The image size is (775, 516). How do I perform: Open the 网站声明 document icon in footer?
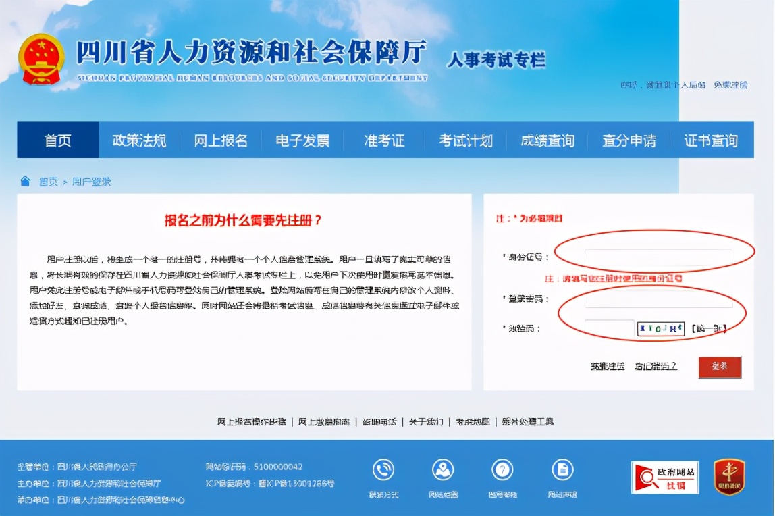pos(562,469)
